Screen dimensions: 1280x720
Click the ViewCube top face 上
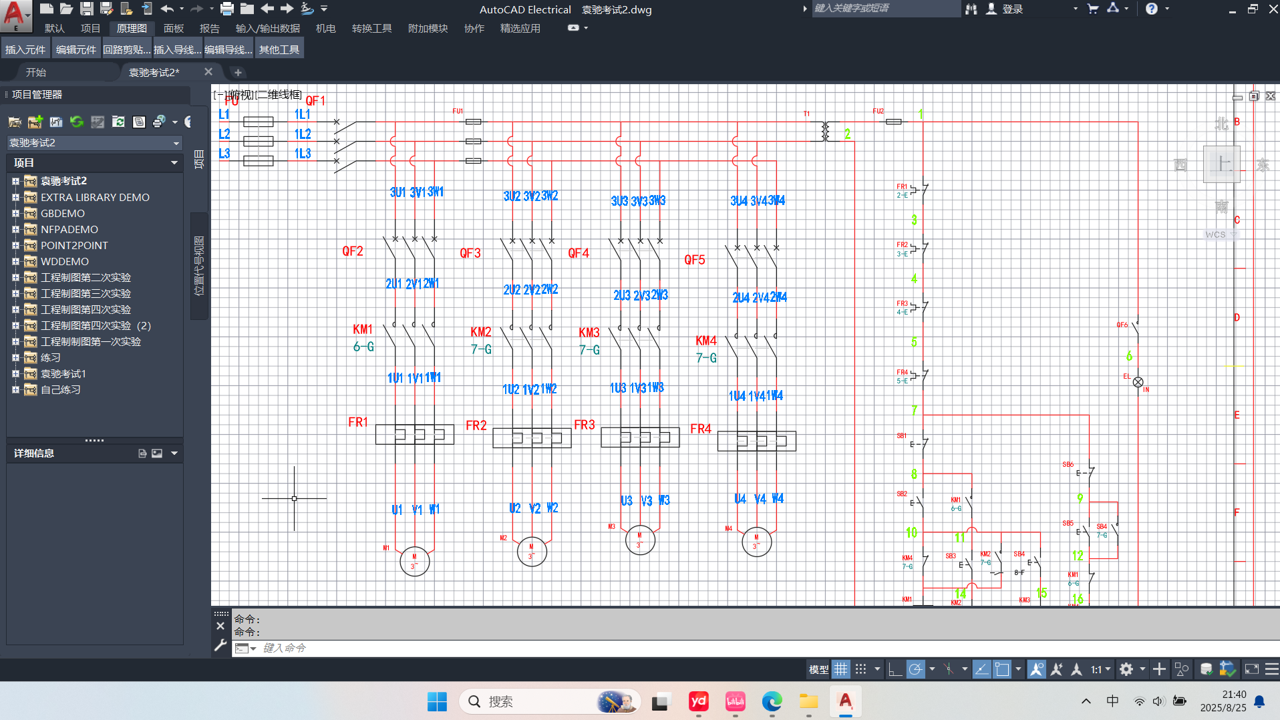(1223, 164)
